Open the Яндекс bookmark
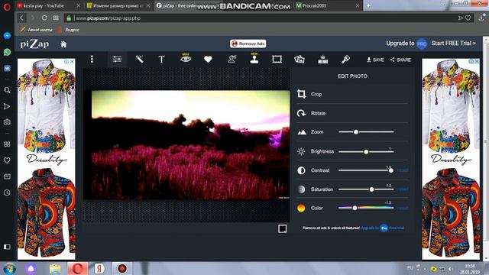489x275 pixels. [69, 30]
